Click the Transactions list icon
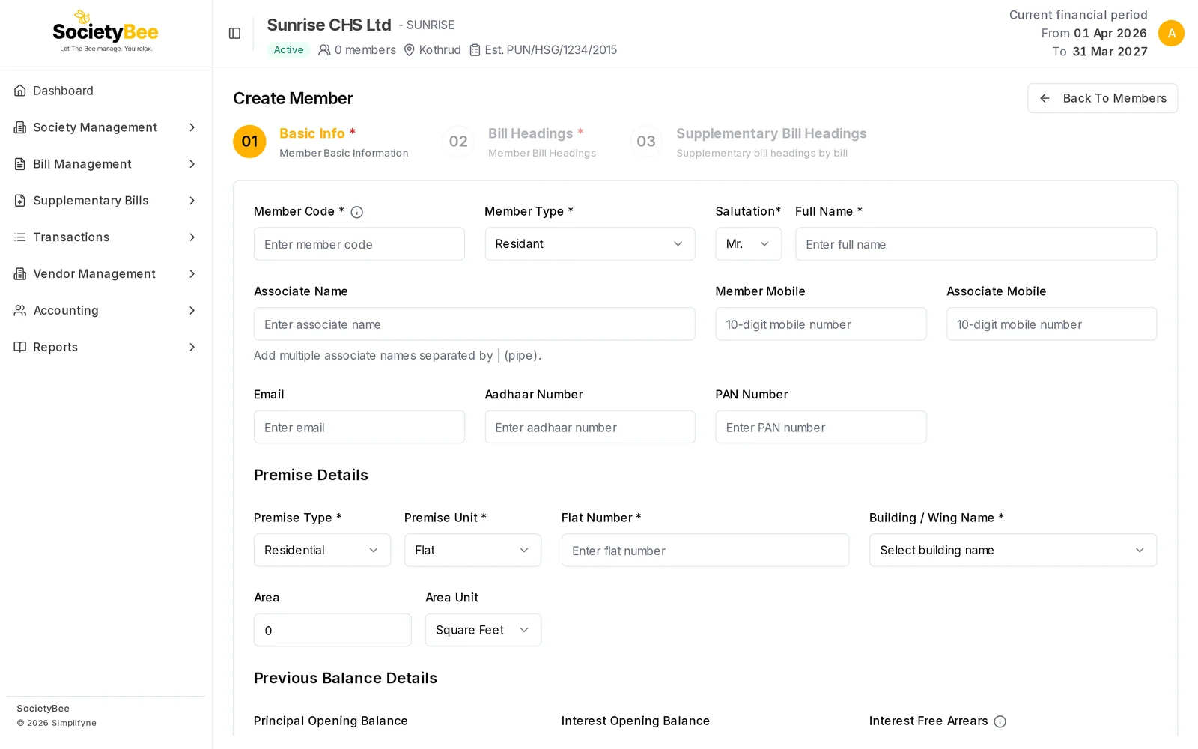The width and height of the screenshot is (1198, 749). pos(20,237)
